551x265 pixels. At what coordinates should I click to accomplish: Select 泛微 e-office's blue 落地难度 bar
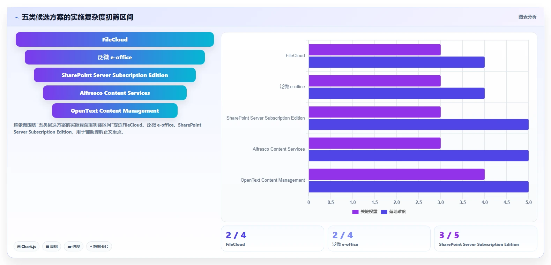396,93
